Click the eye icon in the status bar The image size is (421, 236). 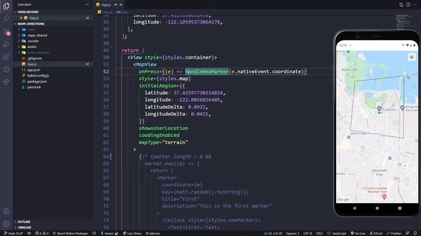[29, 233]
